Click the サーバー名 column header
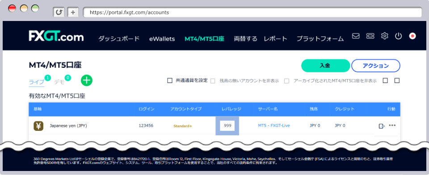Image resolution: width=429 pixels, height=175 pixels. [268, 109]
